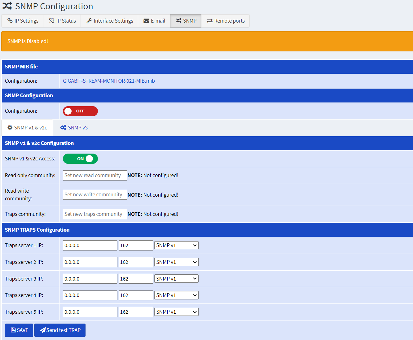Click Traps server 1 IP address field
The height and width of the screenshot is (340, 413).
[x=90, y=246]
